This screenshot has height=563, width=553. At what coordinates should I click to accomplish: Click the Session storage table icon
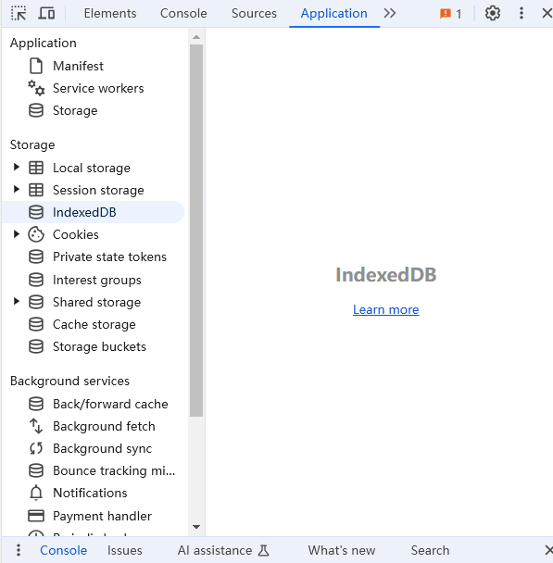click(x=36, y=190)
